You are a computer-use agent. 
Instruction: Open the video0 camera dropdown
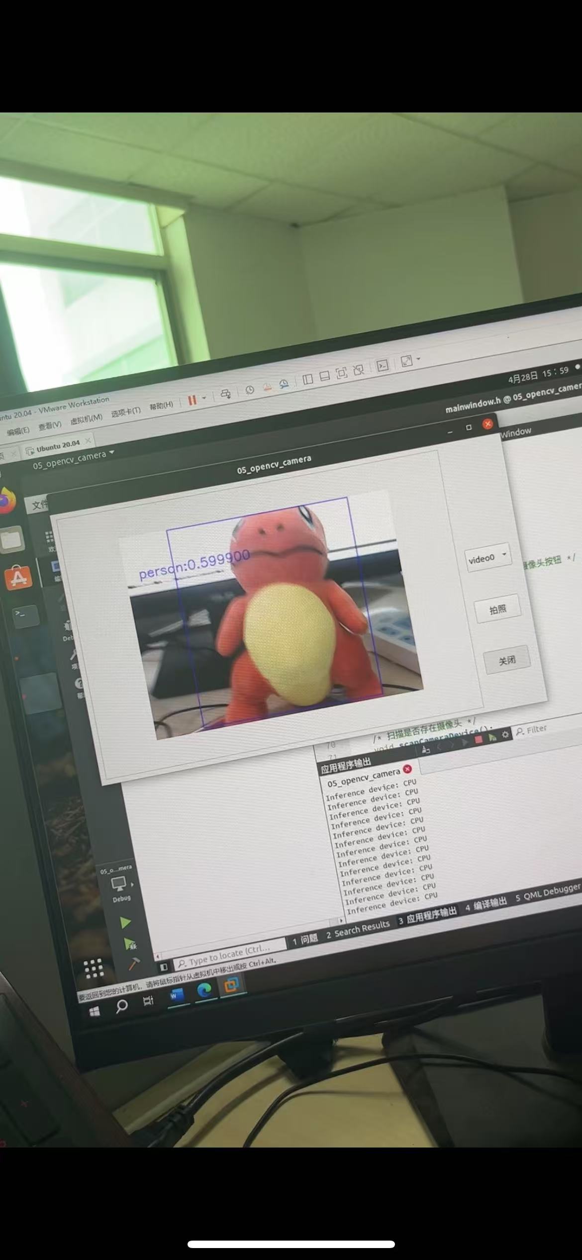[x=487, y=557]
